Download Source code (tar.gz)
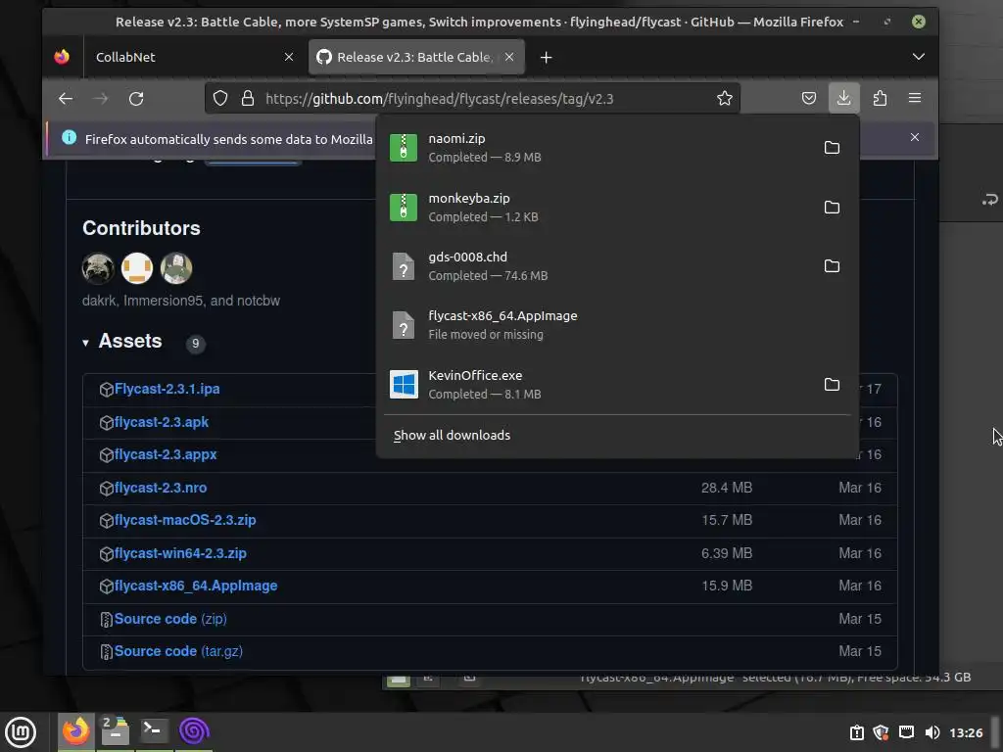Image resolution: width=1003 pixels, height=752 pixels. [x=178, y=651]
